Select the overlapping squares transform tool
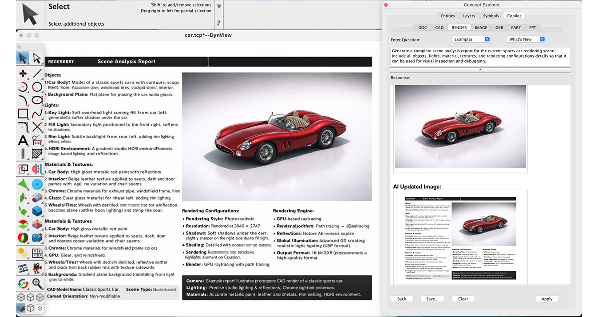 click(x=23, y=169)
